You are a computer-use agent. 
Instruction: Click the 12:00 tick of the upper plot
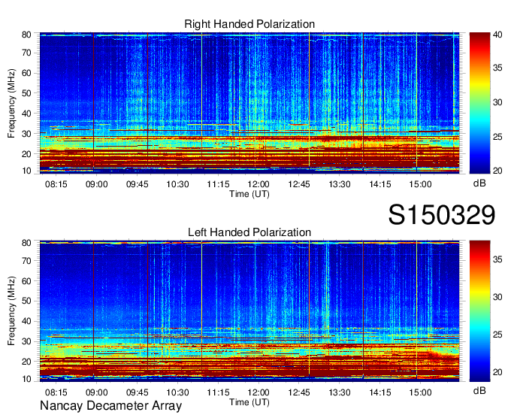(x=259, y=184)
